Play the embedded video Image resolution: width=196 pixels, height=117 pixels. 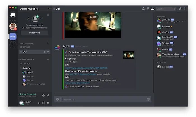click(91, 17)
